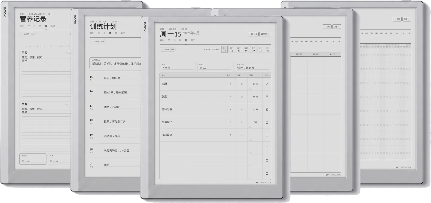Viewport: 431px width, 203px height.
Task: Select the 周日 21 day chip
Action: point(268,50)
